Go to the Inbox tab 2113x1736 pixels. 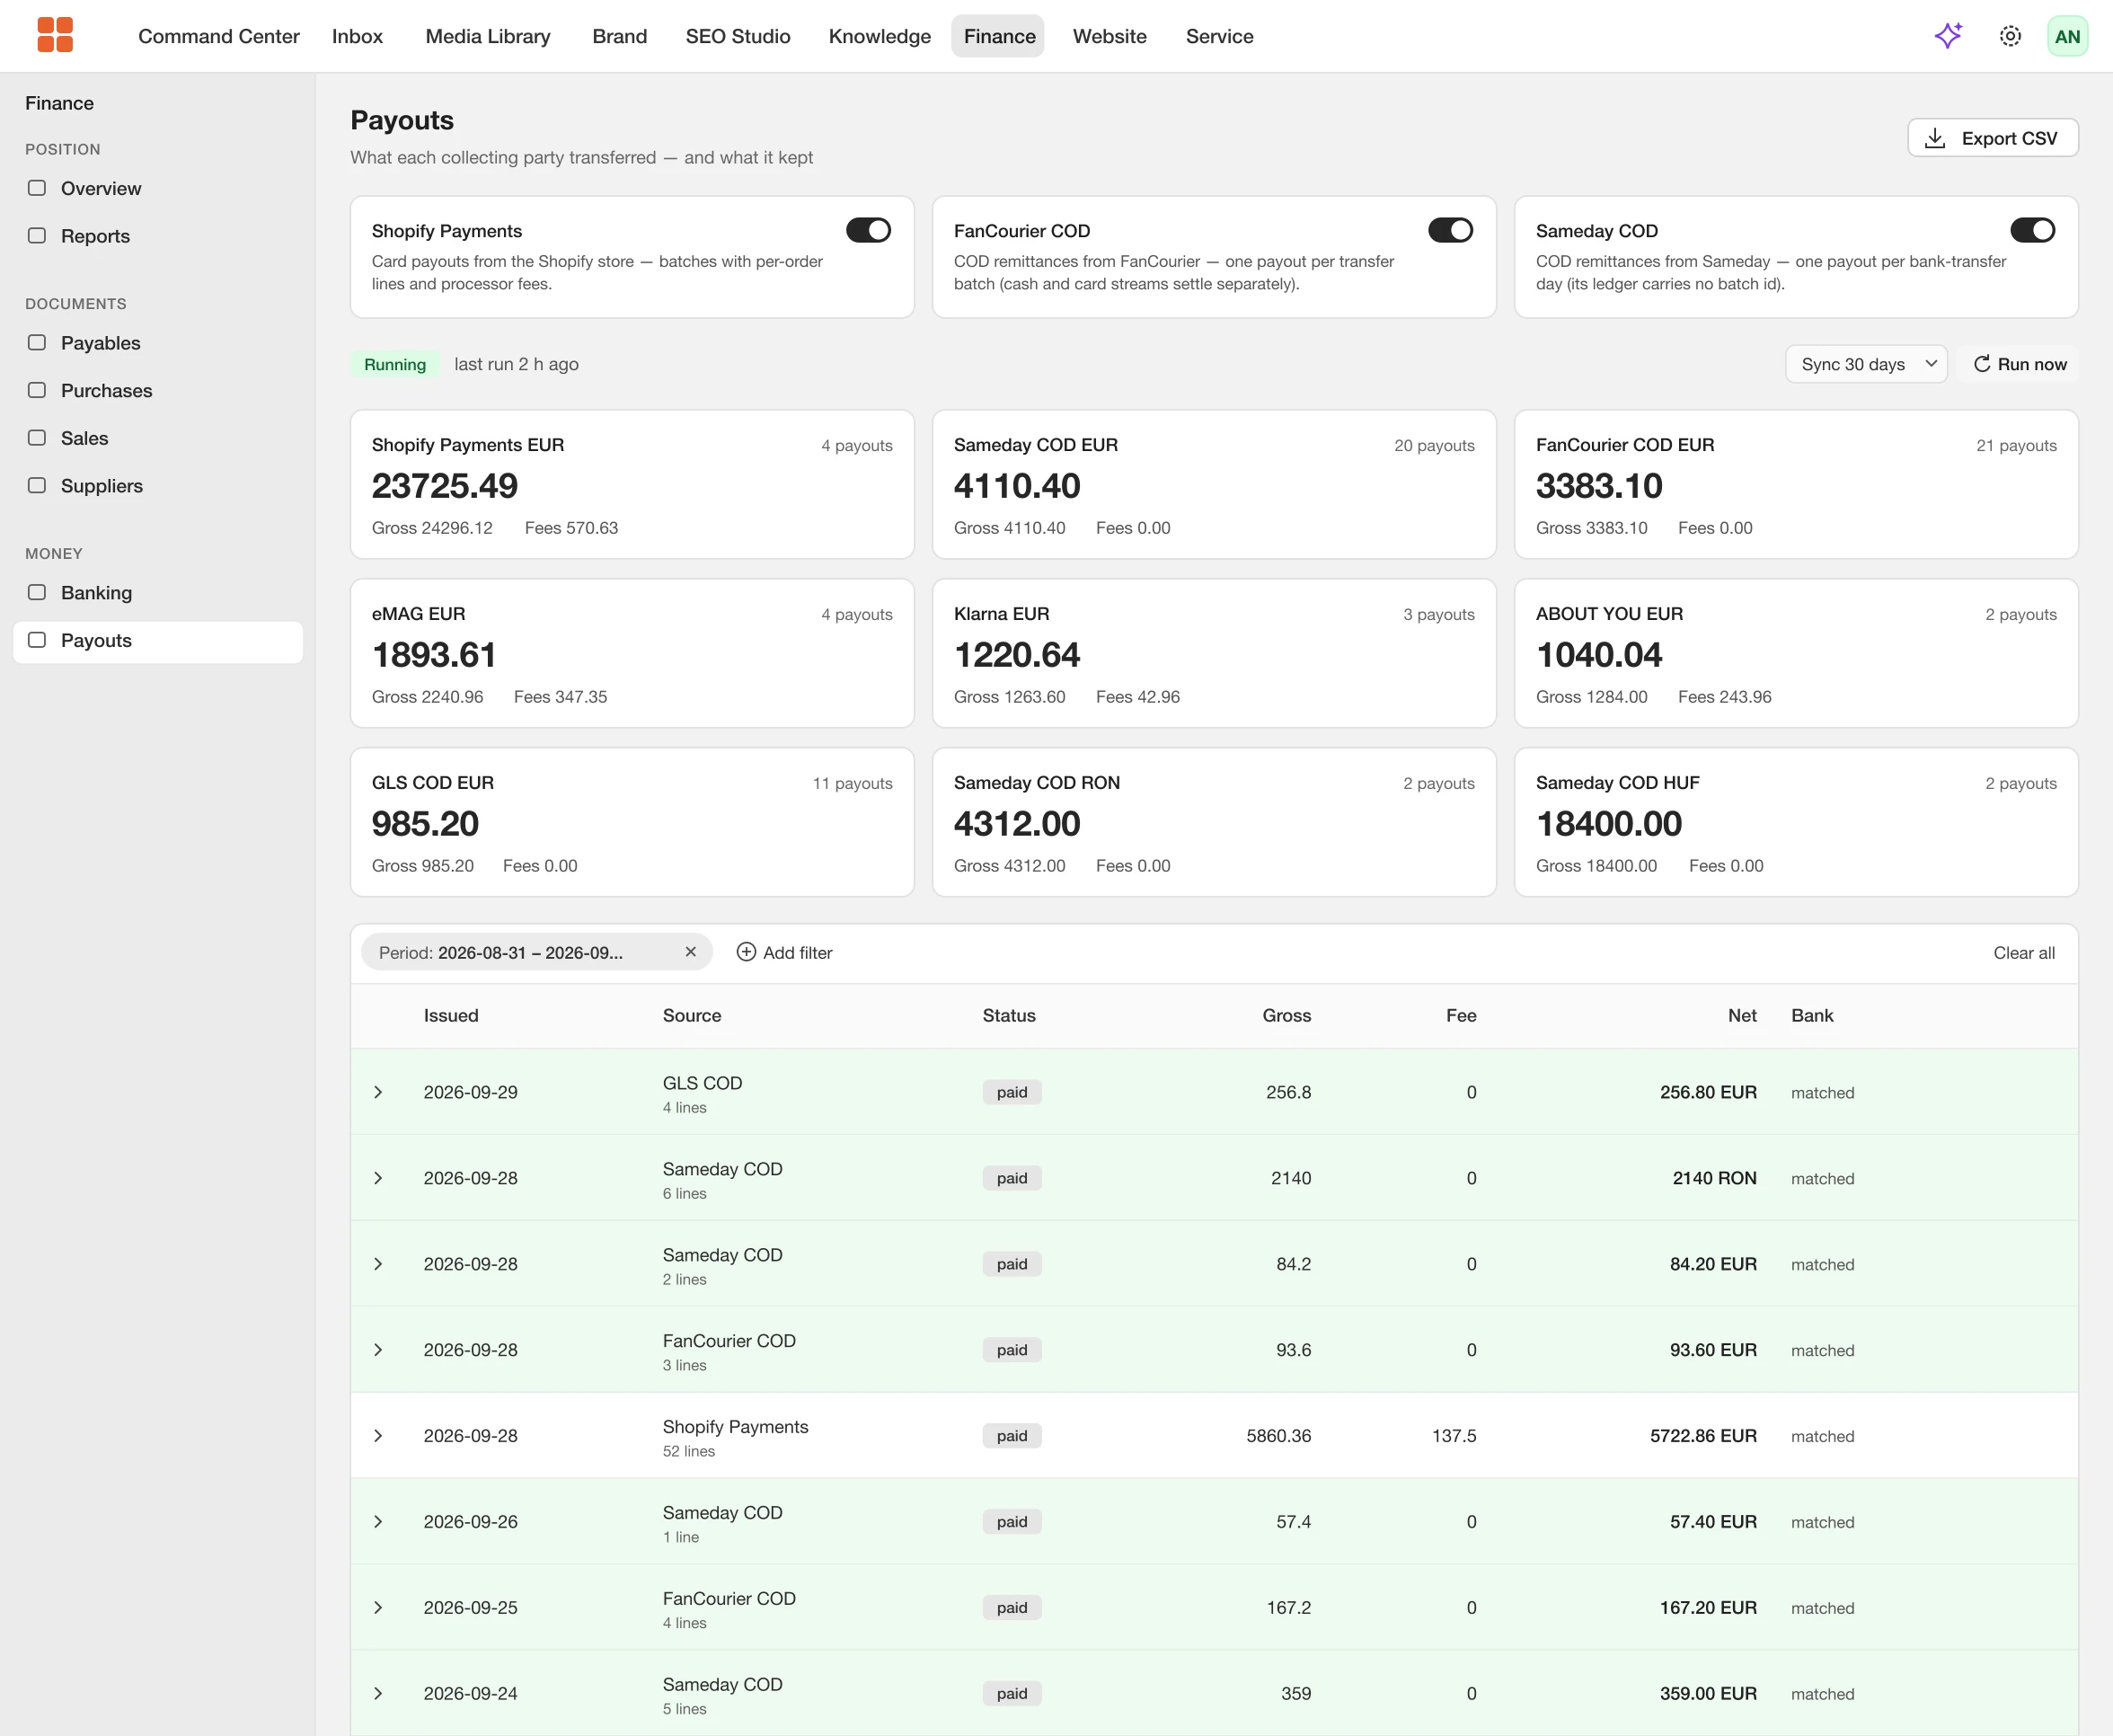point(357,36)
